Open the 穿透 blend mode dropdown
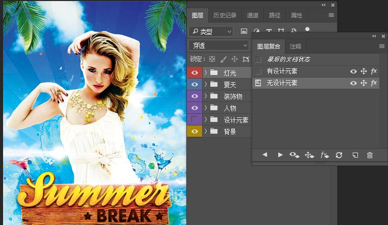This screenshot has height=225, width=388. 219,45
